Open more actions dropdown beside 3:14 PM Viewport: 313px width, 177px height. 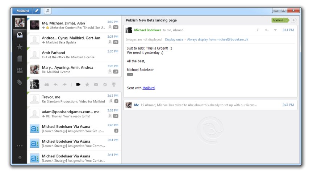pyautogui.click(x=275, y=30)
